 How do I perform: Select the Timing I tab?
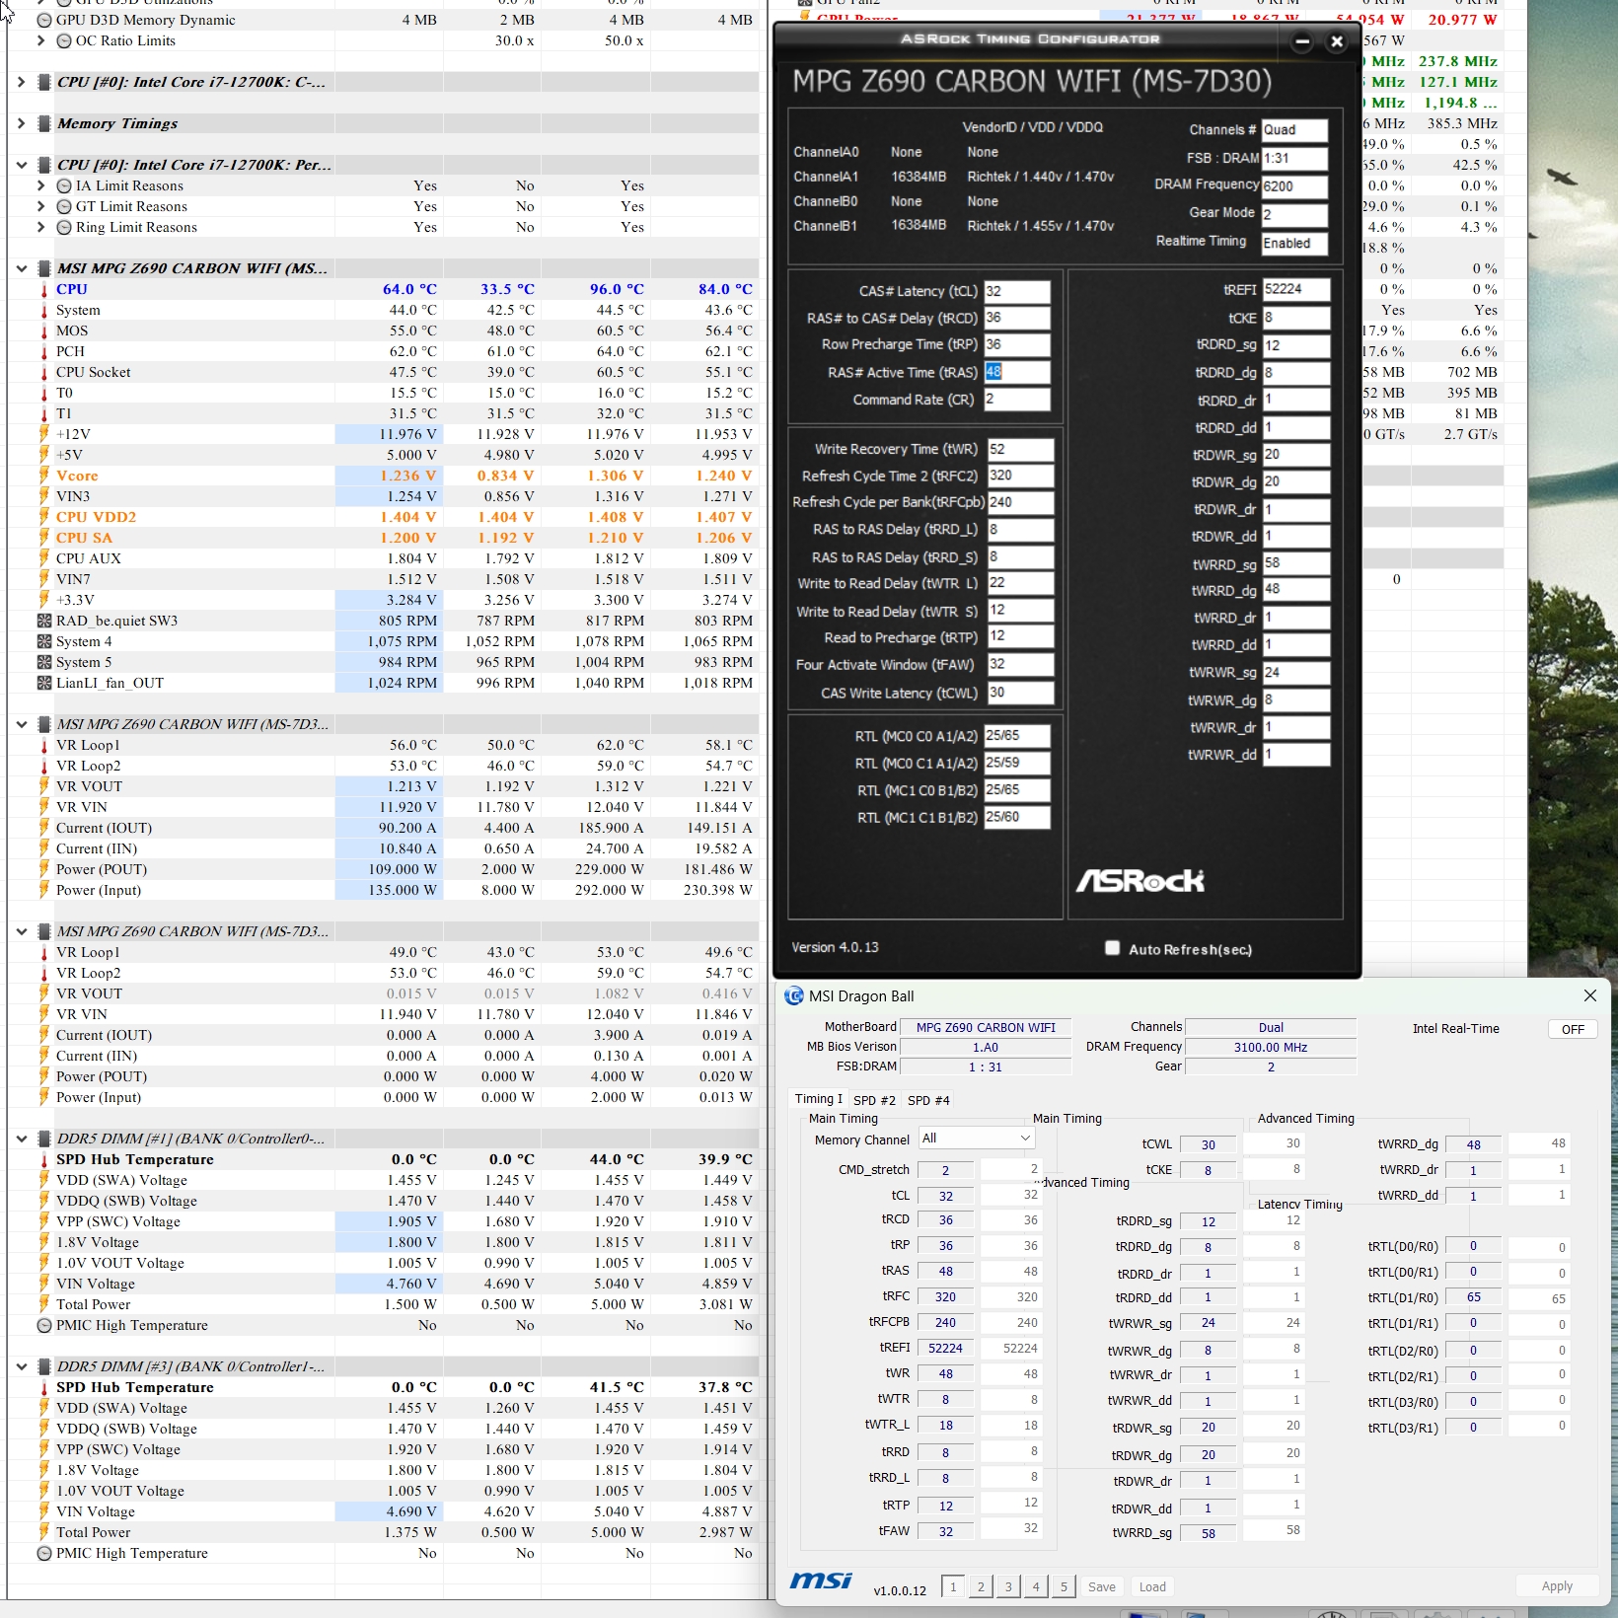point(819,1099)
